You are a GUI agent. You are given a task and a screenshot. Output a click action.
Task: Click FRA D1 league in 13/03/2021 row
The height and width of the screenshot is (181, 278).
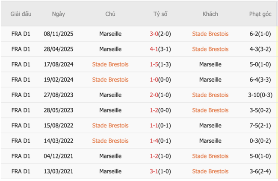21,172
